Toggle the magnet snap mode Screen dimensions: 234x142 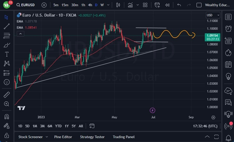pos(7,116)
